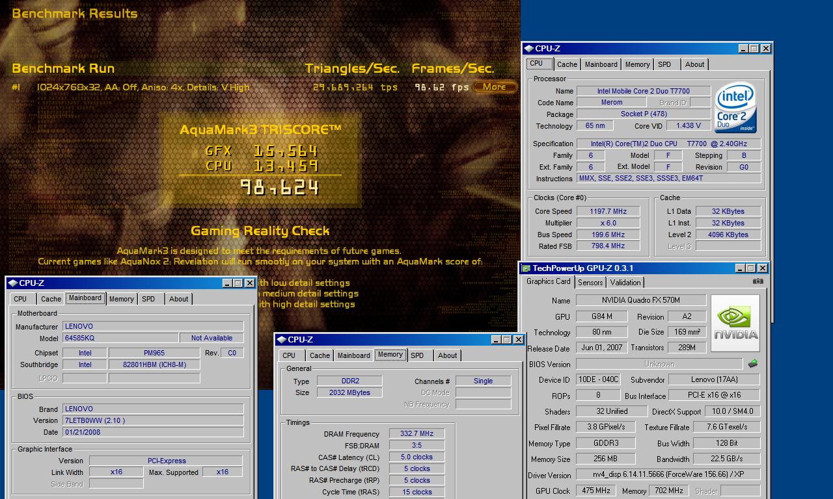This screenshot has width=833, height=499.
Task: Open Mainboard tab in processor CPU-Z window
Action: [x=601, y=64]
